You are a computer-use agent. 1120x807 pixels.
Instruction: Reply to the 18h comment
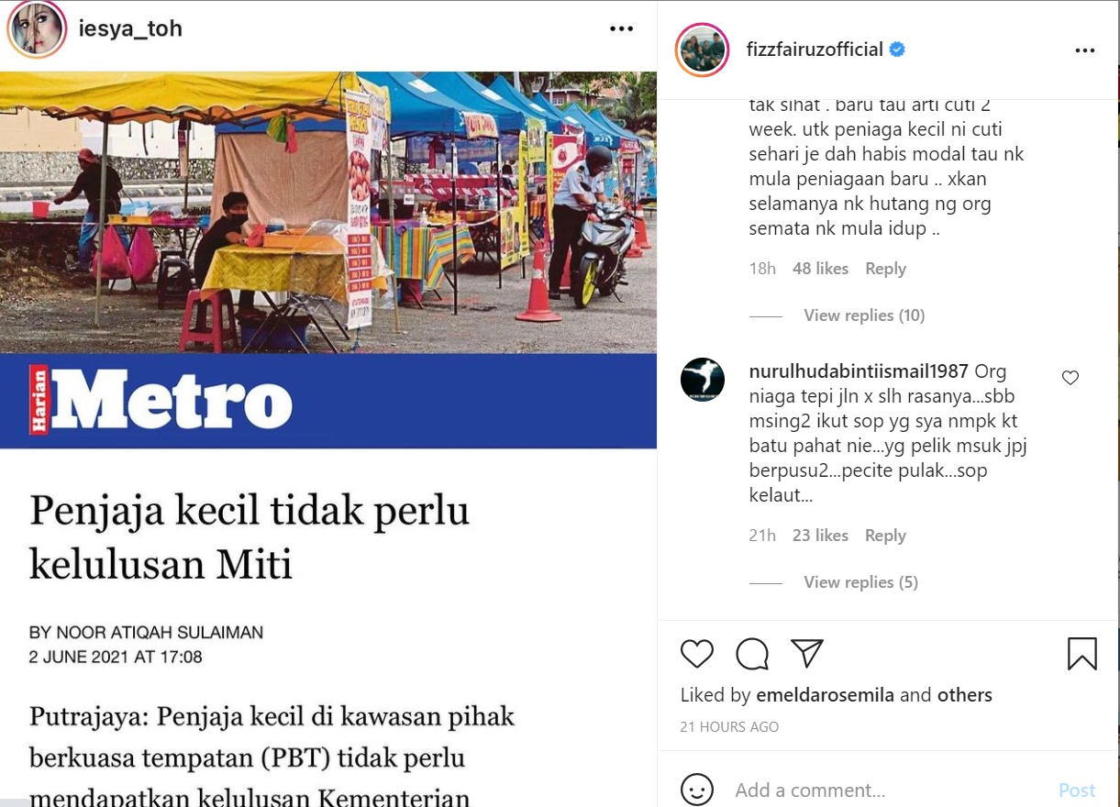pyautogui.click(x=885, y=269)
